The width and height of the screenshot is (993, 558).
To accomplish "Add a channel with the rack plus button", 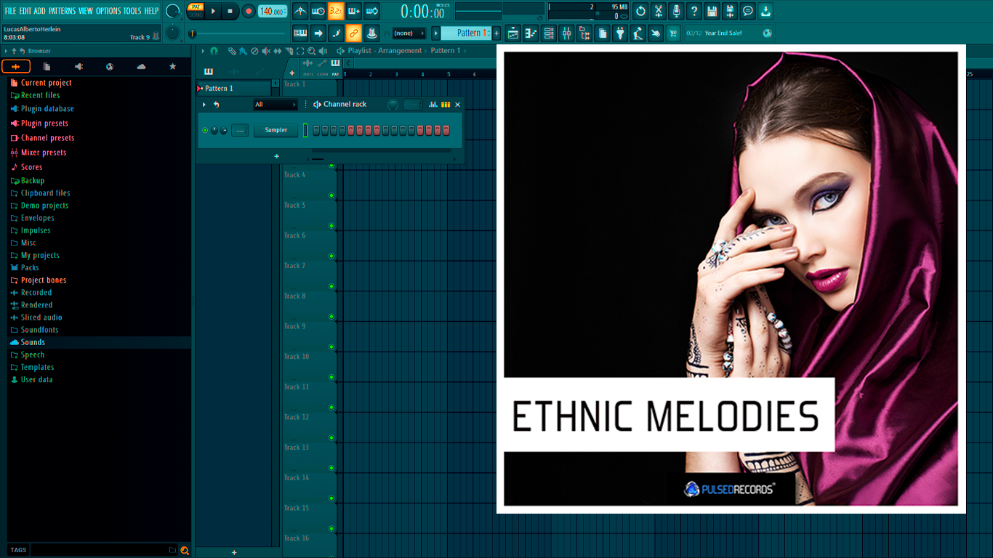I will click(276, 156).
